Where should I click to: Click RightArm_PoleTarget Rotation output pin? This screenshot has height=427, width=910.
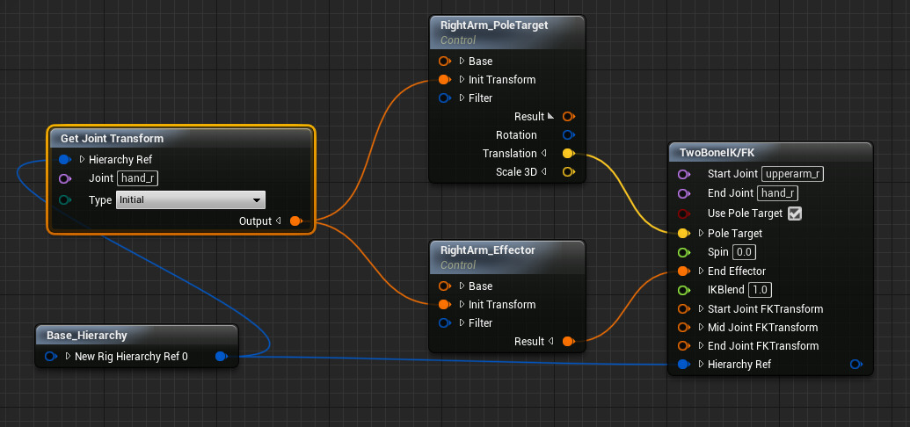pyautogui.click(x=568, y=135)
